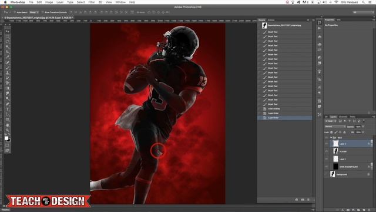
Task: Select the Path Selection tool
Action: coord(8,114)
